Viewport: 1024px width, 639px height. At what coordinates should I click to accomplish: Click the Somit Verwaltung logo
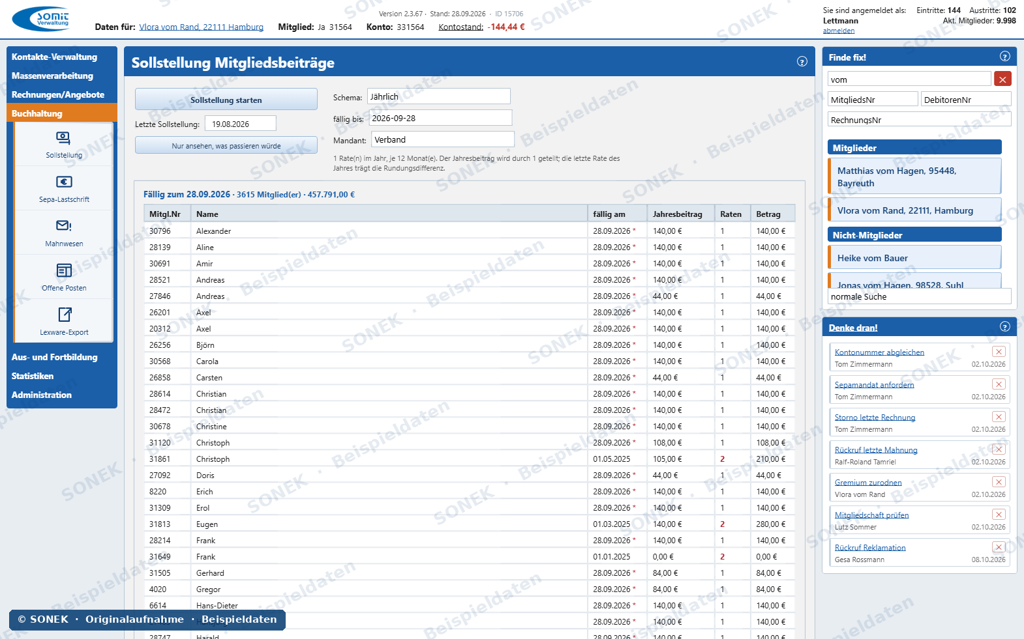[40, 19]
